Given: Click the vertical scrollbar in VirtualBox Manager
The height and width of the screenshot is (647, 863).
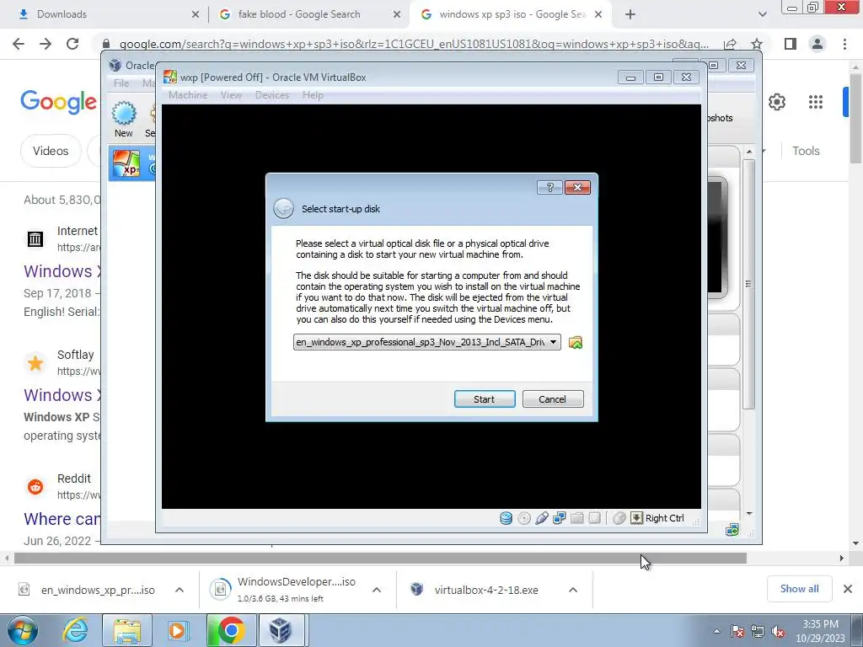Looking at the screenshot, I should (748, 283).
